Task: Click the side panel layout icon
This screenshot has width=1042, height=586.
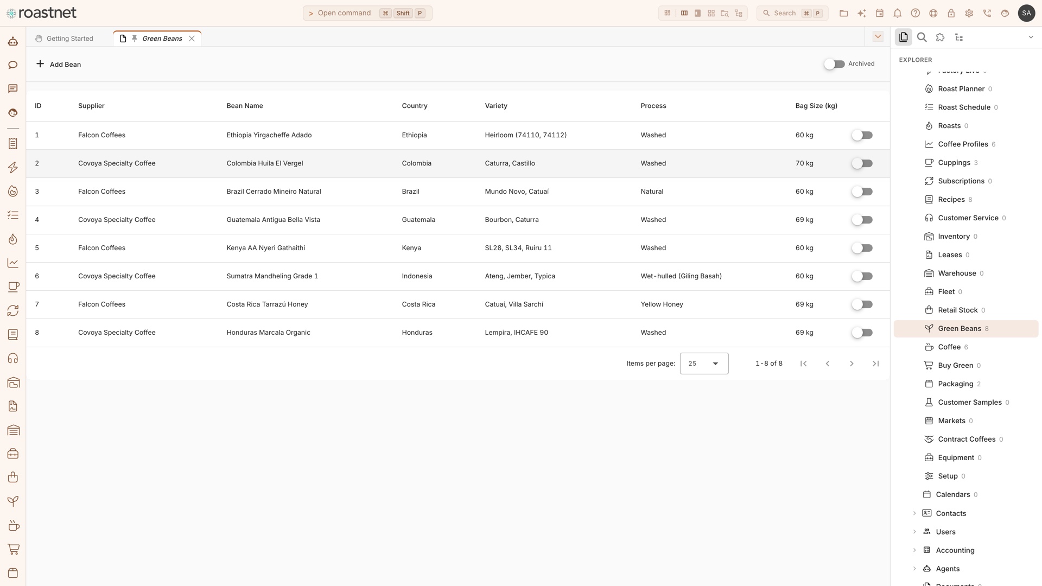Action: (x=697, y=13)
